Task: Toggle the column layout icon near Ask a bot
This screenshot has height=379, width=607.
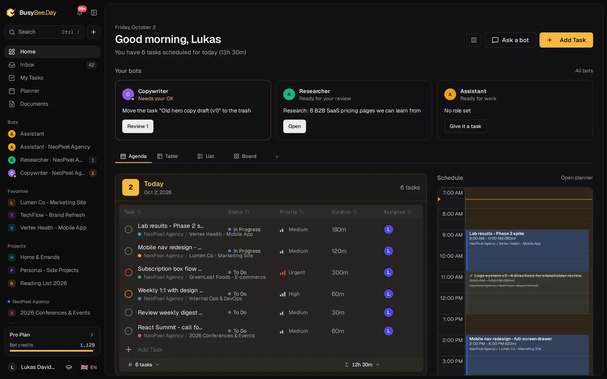Action: coord(474,40)
